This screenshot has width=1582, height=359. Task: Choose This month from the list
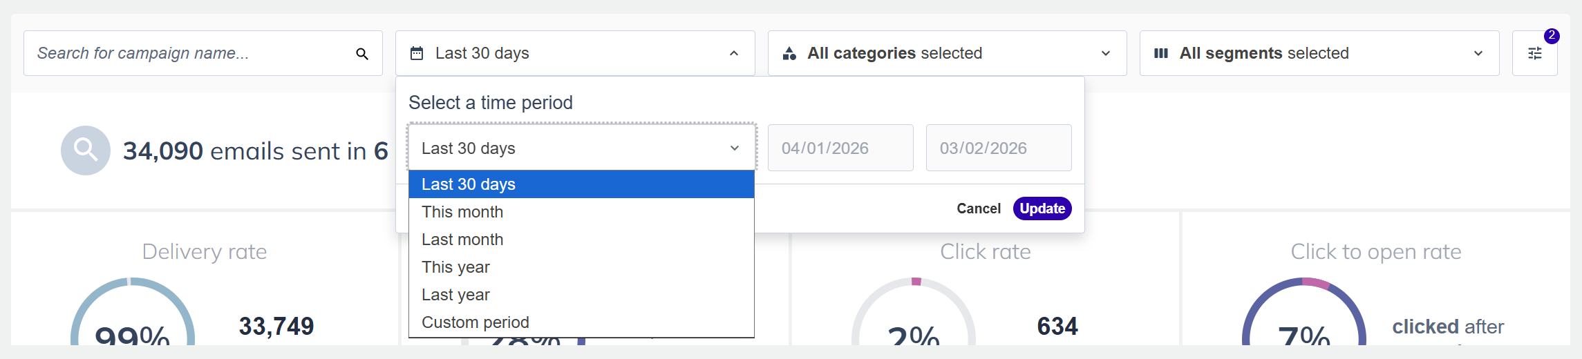click(462, 212)
